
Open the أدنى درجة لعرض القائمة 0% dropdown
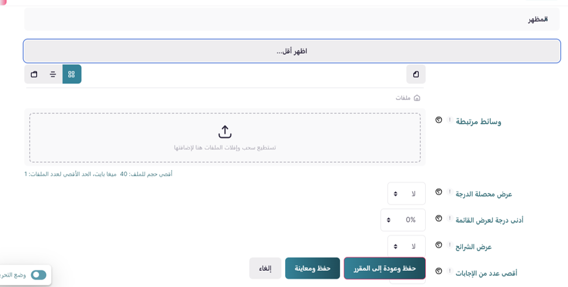(403, 220)
